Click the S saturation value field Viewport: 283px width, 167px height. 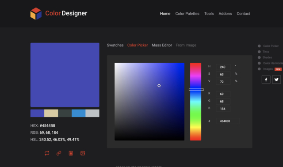pos(223,74)
